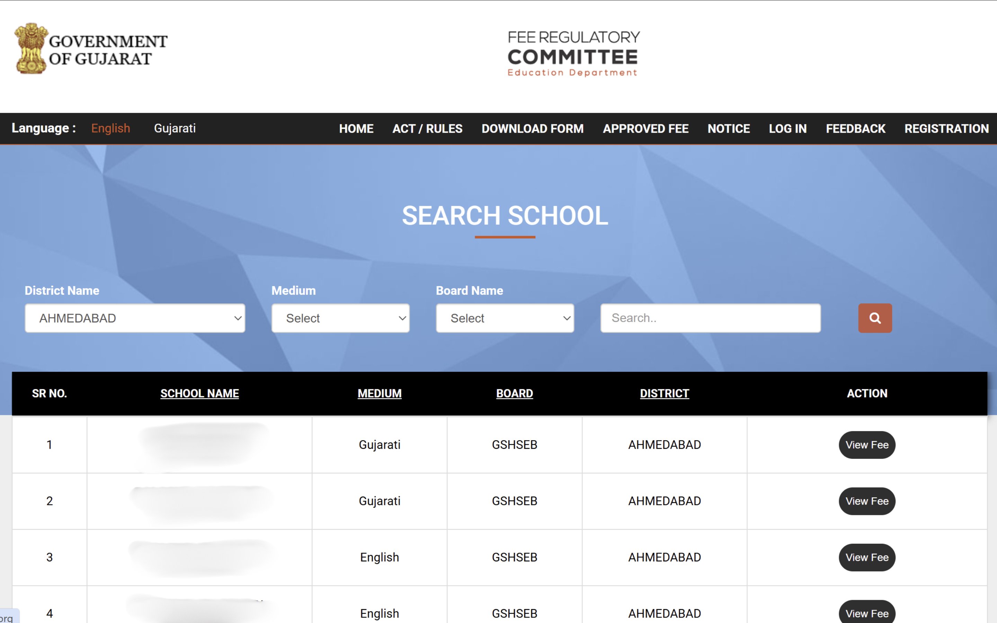This screenshot has height=623, width=997.
Task: Sort table by MEDIUM column header
Action: click(x=379, y=393)
